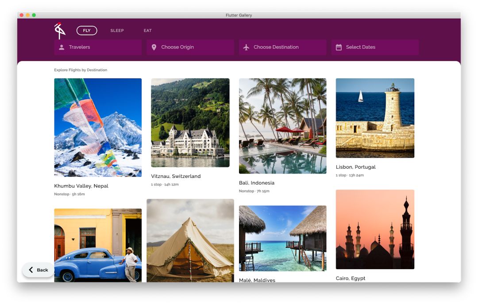Open the Choose Origin field
This screenshot has width=478, height=305.
tap(190, 47)
